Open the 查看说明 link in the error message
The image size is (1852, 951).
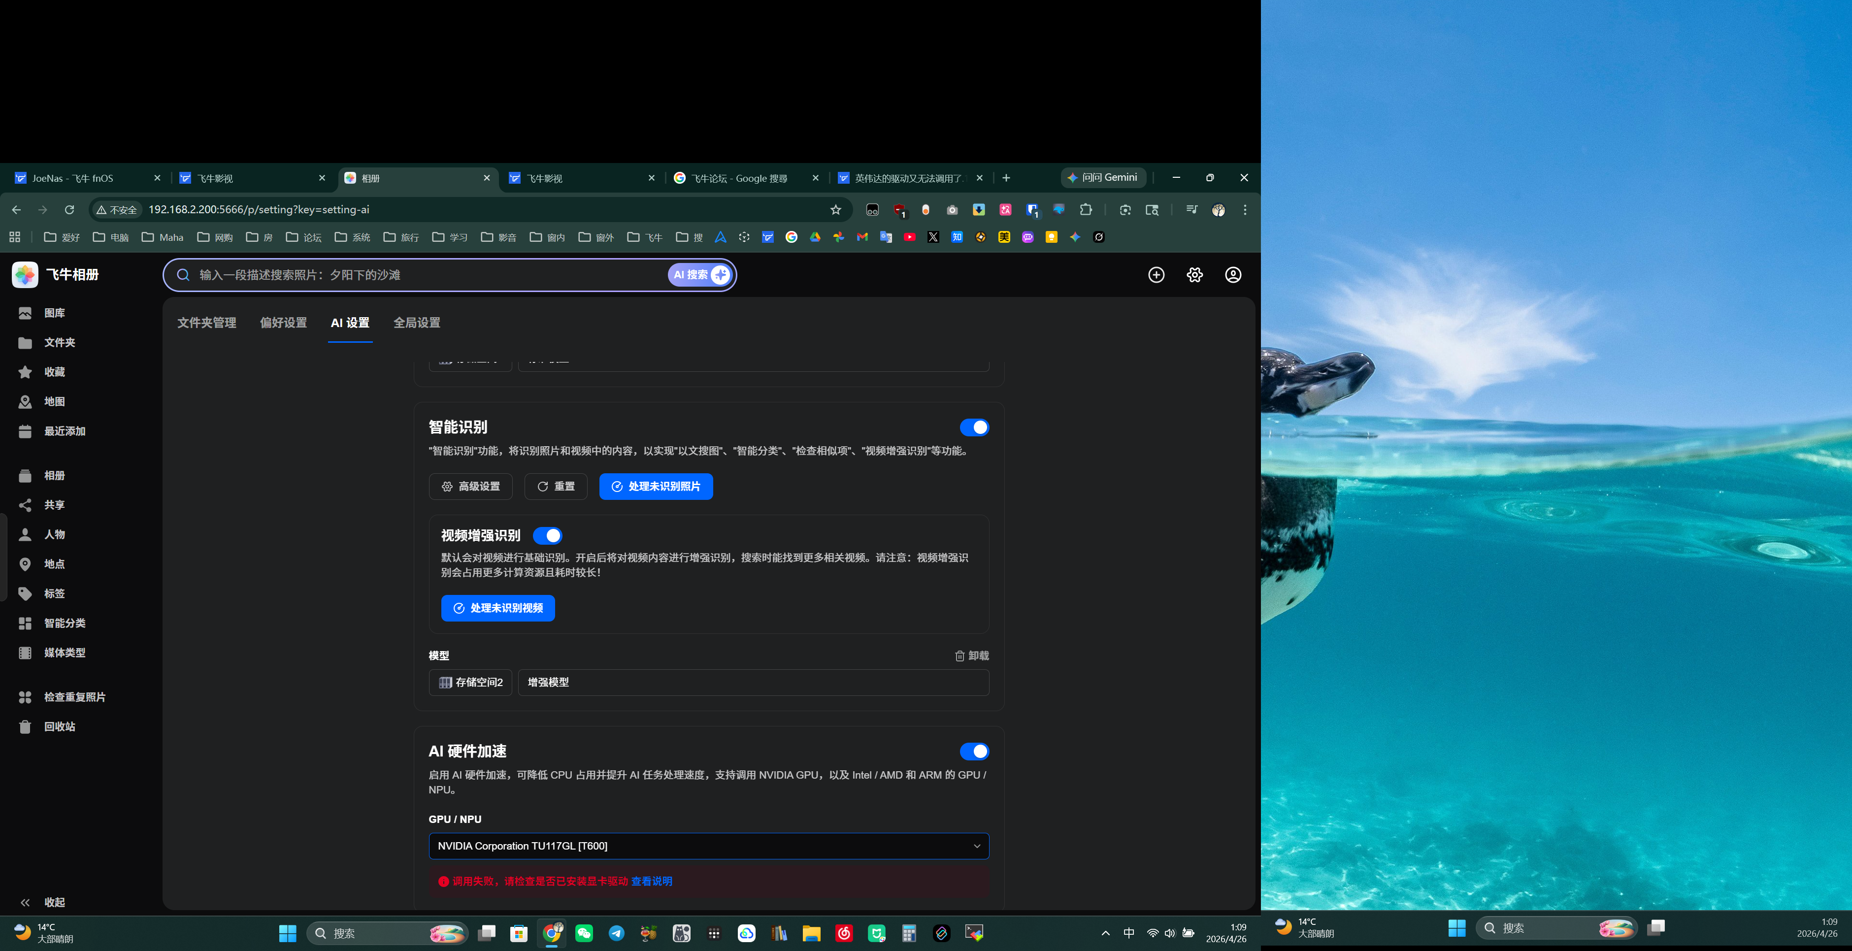651,881
